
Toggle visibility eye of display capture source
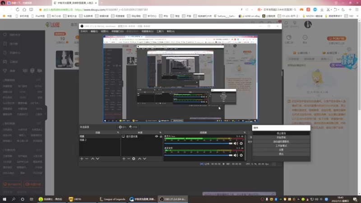(x=157, y=137)
